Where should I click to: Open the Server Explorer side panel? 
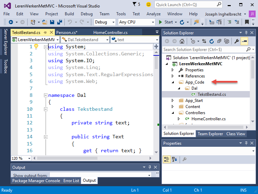6,42
